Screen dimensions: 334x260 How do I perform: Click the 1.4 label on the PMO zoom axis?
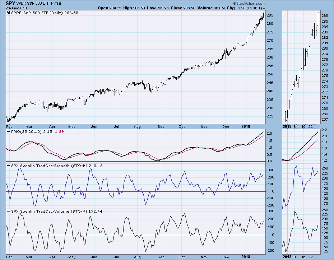click(324, 154)
